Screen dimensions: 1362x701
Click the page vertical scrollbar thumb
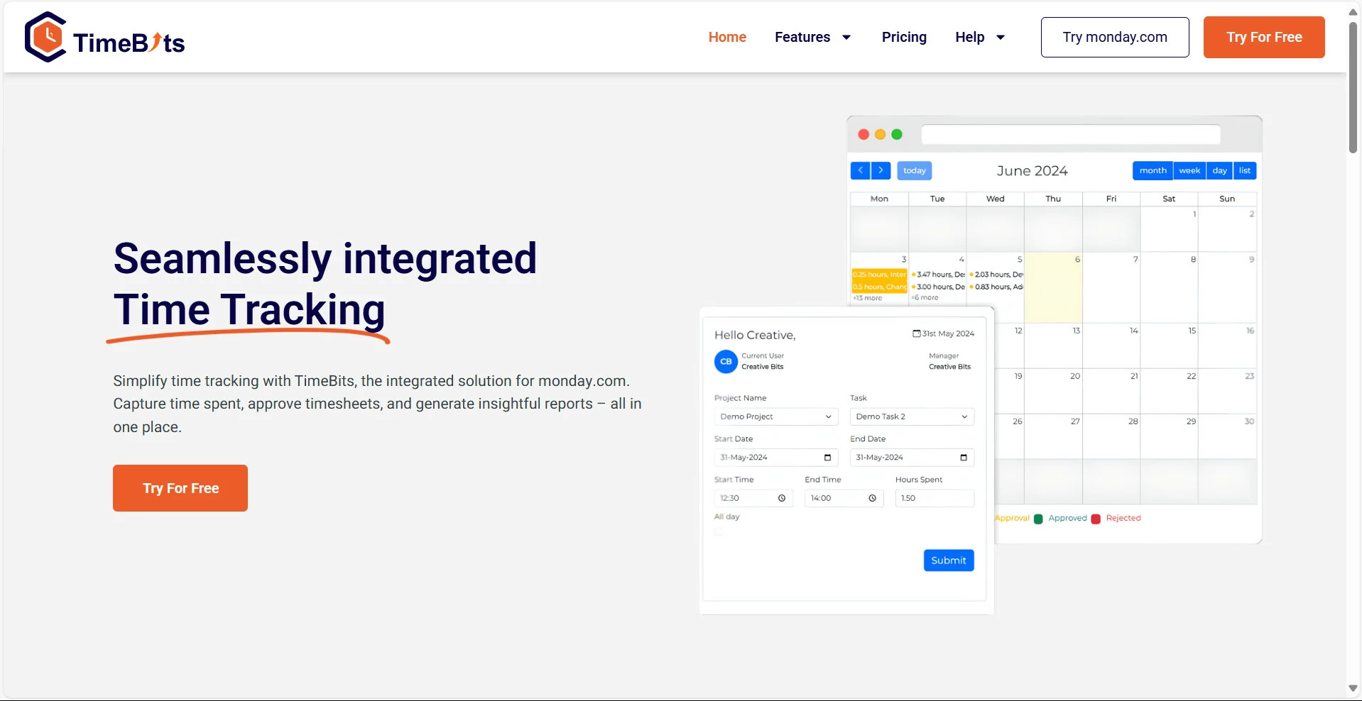(x=1353, y=87)
